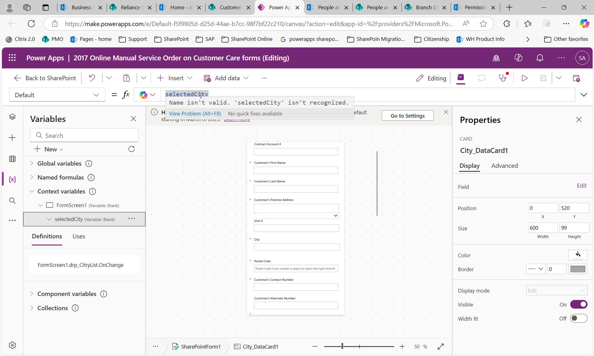Open the Border style dropdown
This screenshot has height=356, width=594.
536,269
